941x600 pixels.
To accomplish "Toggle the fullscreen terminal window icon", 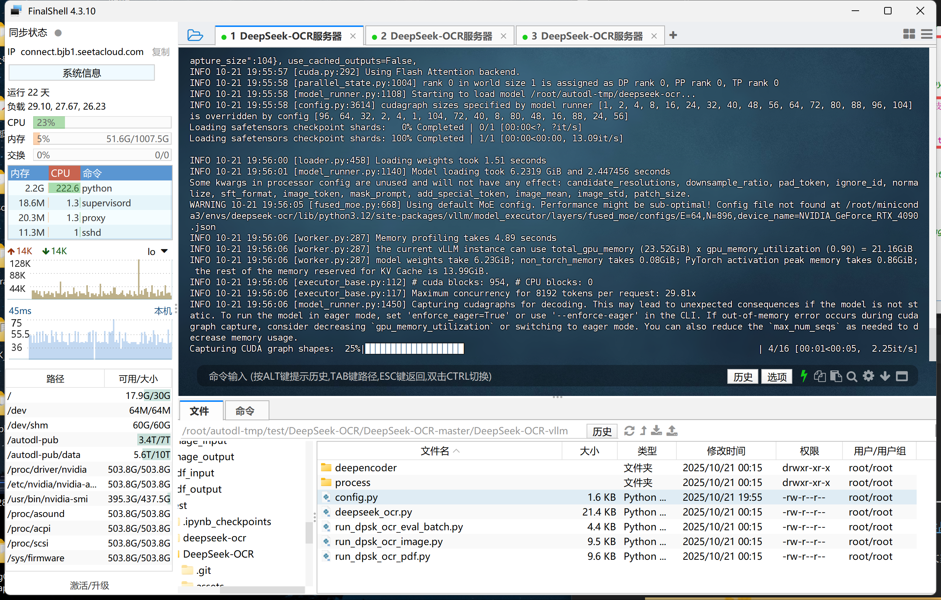I will coord(902,376).
